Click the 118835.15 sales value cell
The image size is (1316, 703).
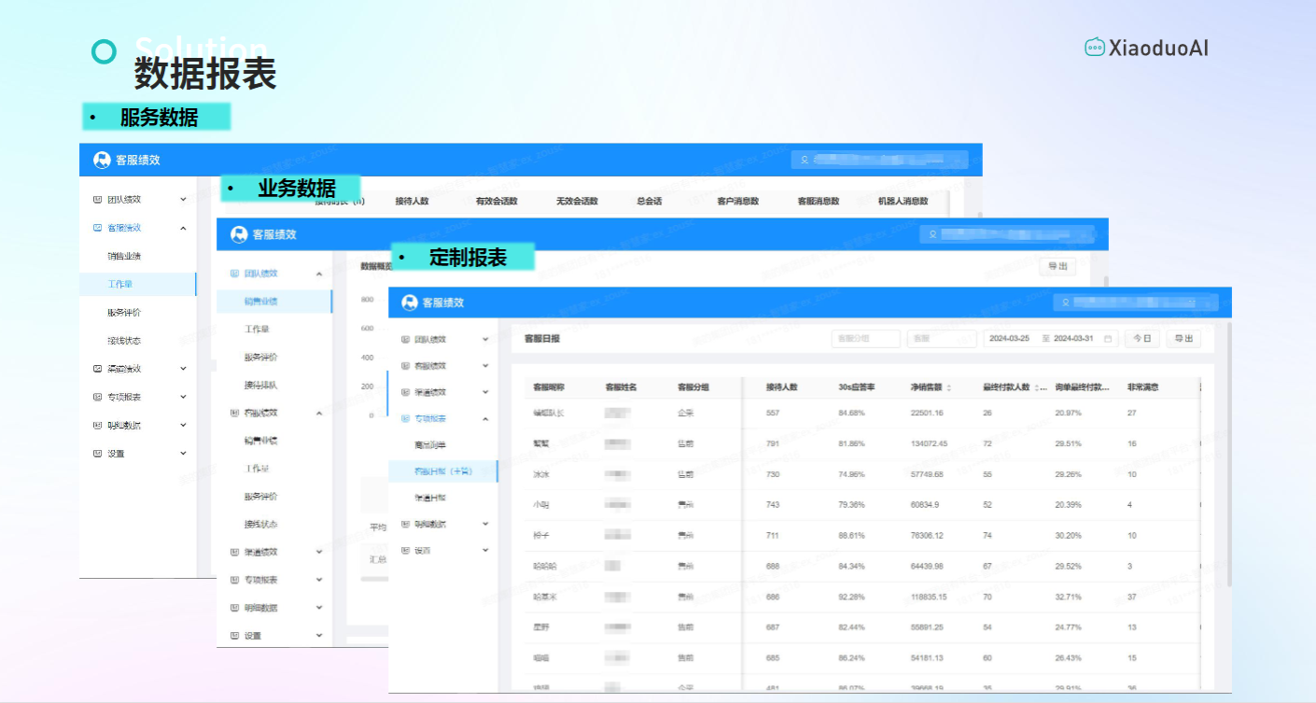click(x=930, y=597)
